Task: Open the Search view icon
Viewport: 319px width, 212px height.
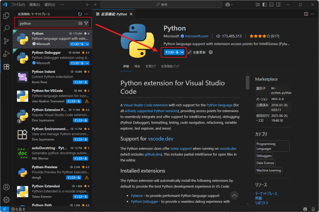Action: click(6, 28)
